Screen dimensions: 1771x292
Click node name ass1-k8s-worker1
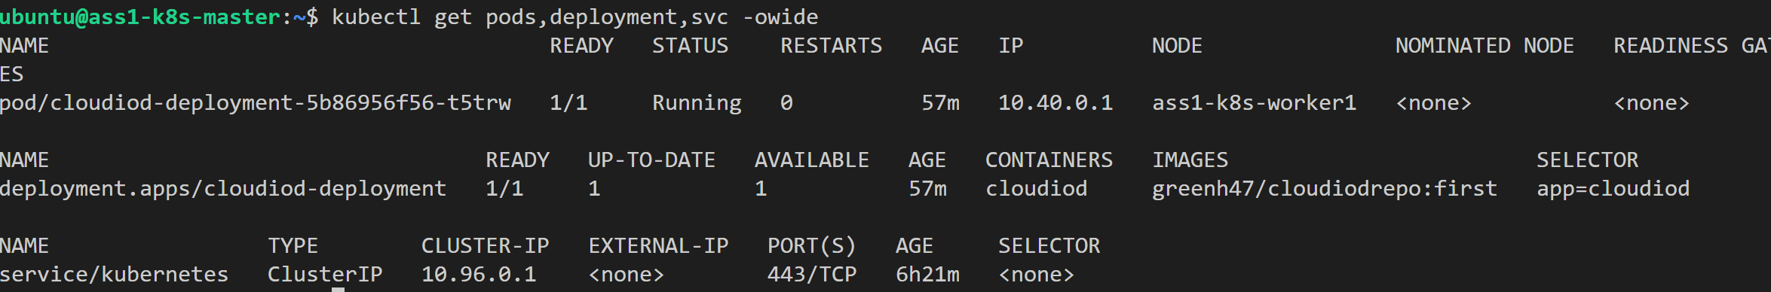(x=1254, y=103)
